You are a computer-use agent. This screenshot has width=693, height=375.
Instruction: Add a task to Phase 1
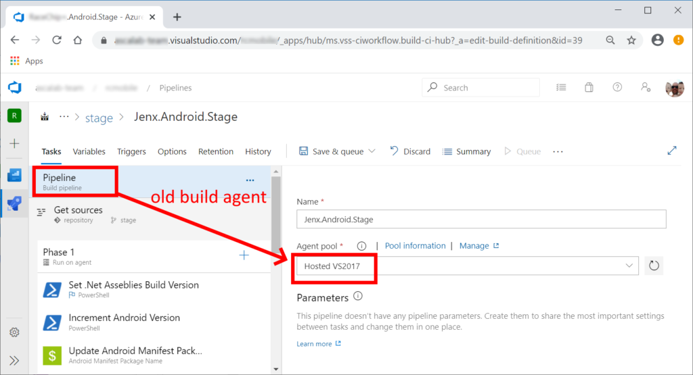(x=244, y=255)
